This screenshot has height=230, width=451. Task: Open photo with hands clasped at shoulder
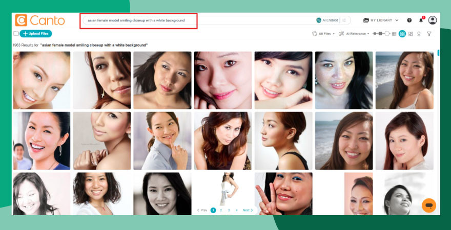pos(102,141)
